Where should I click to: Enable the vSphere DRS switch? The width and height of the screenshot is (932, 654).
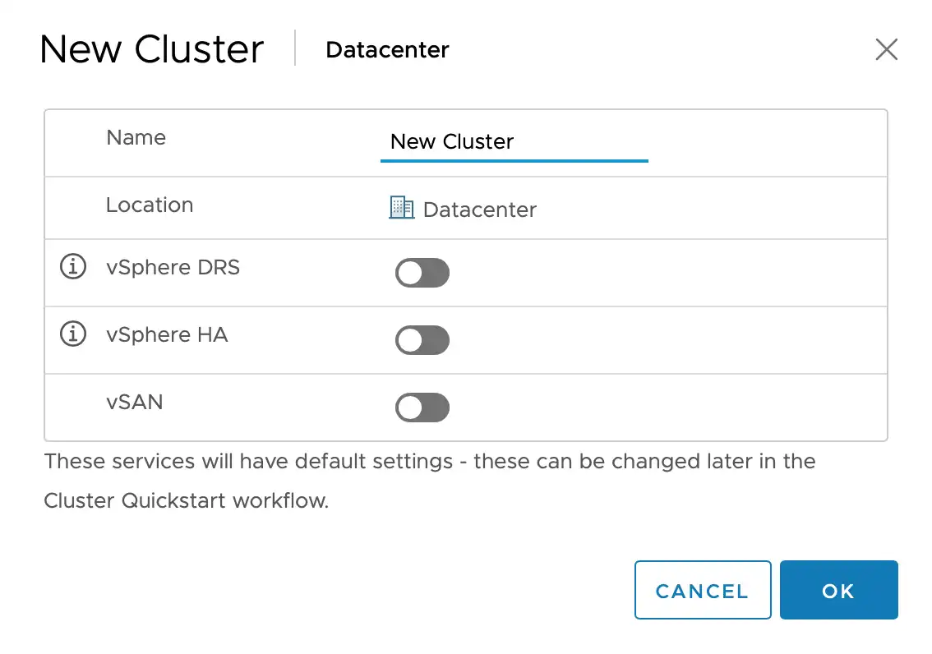(x=422, y=273)
